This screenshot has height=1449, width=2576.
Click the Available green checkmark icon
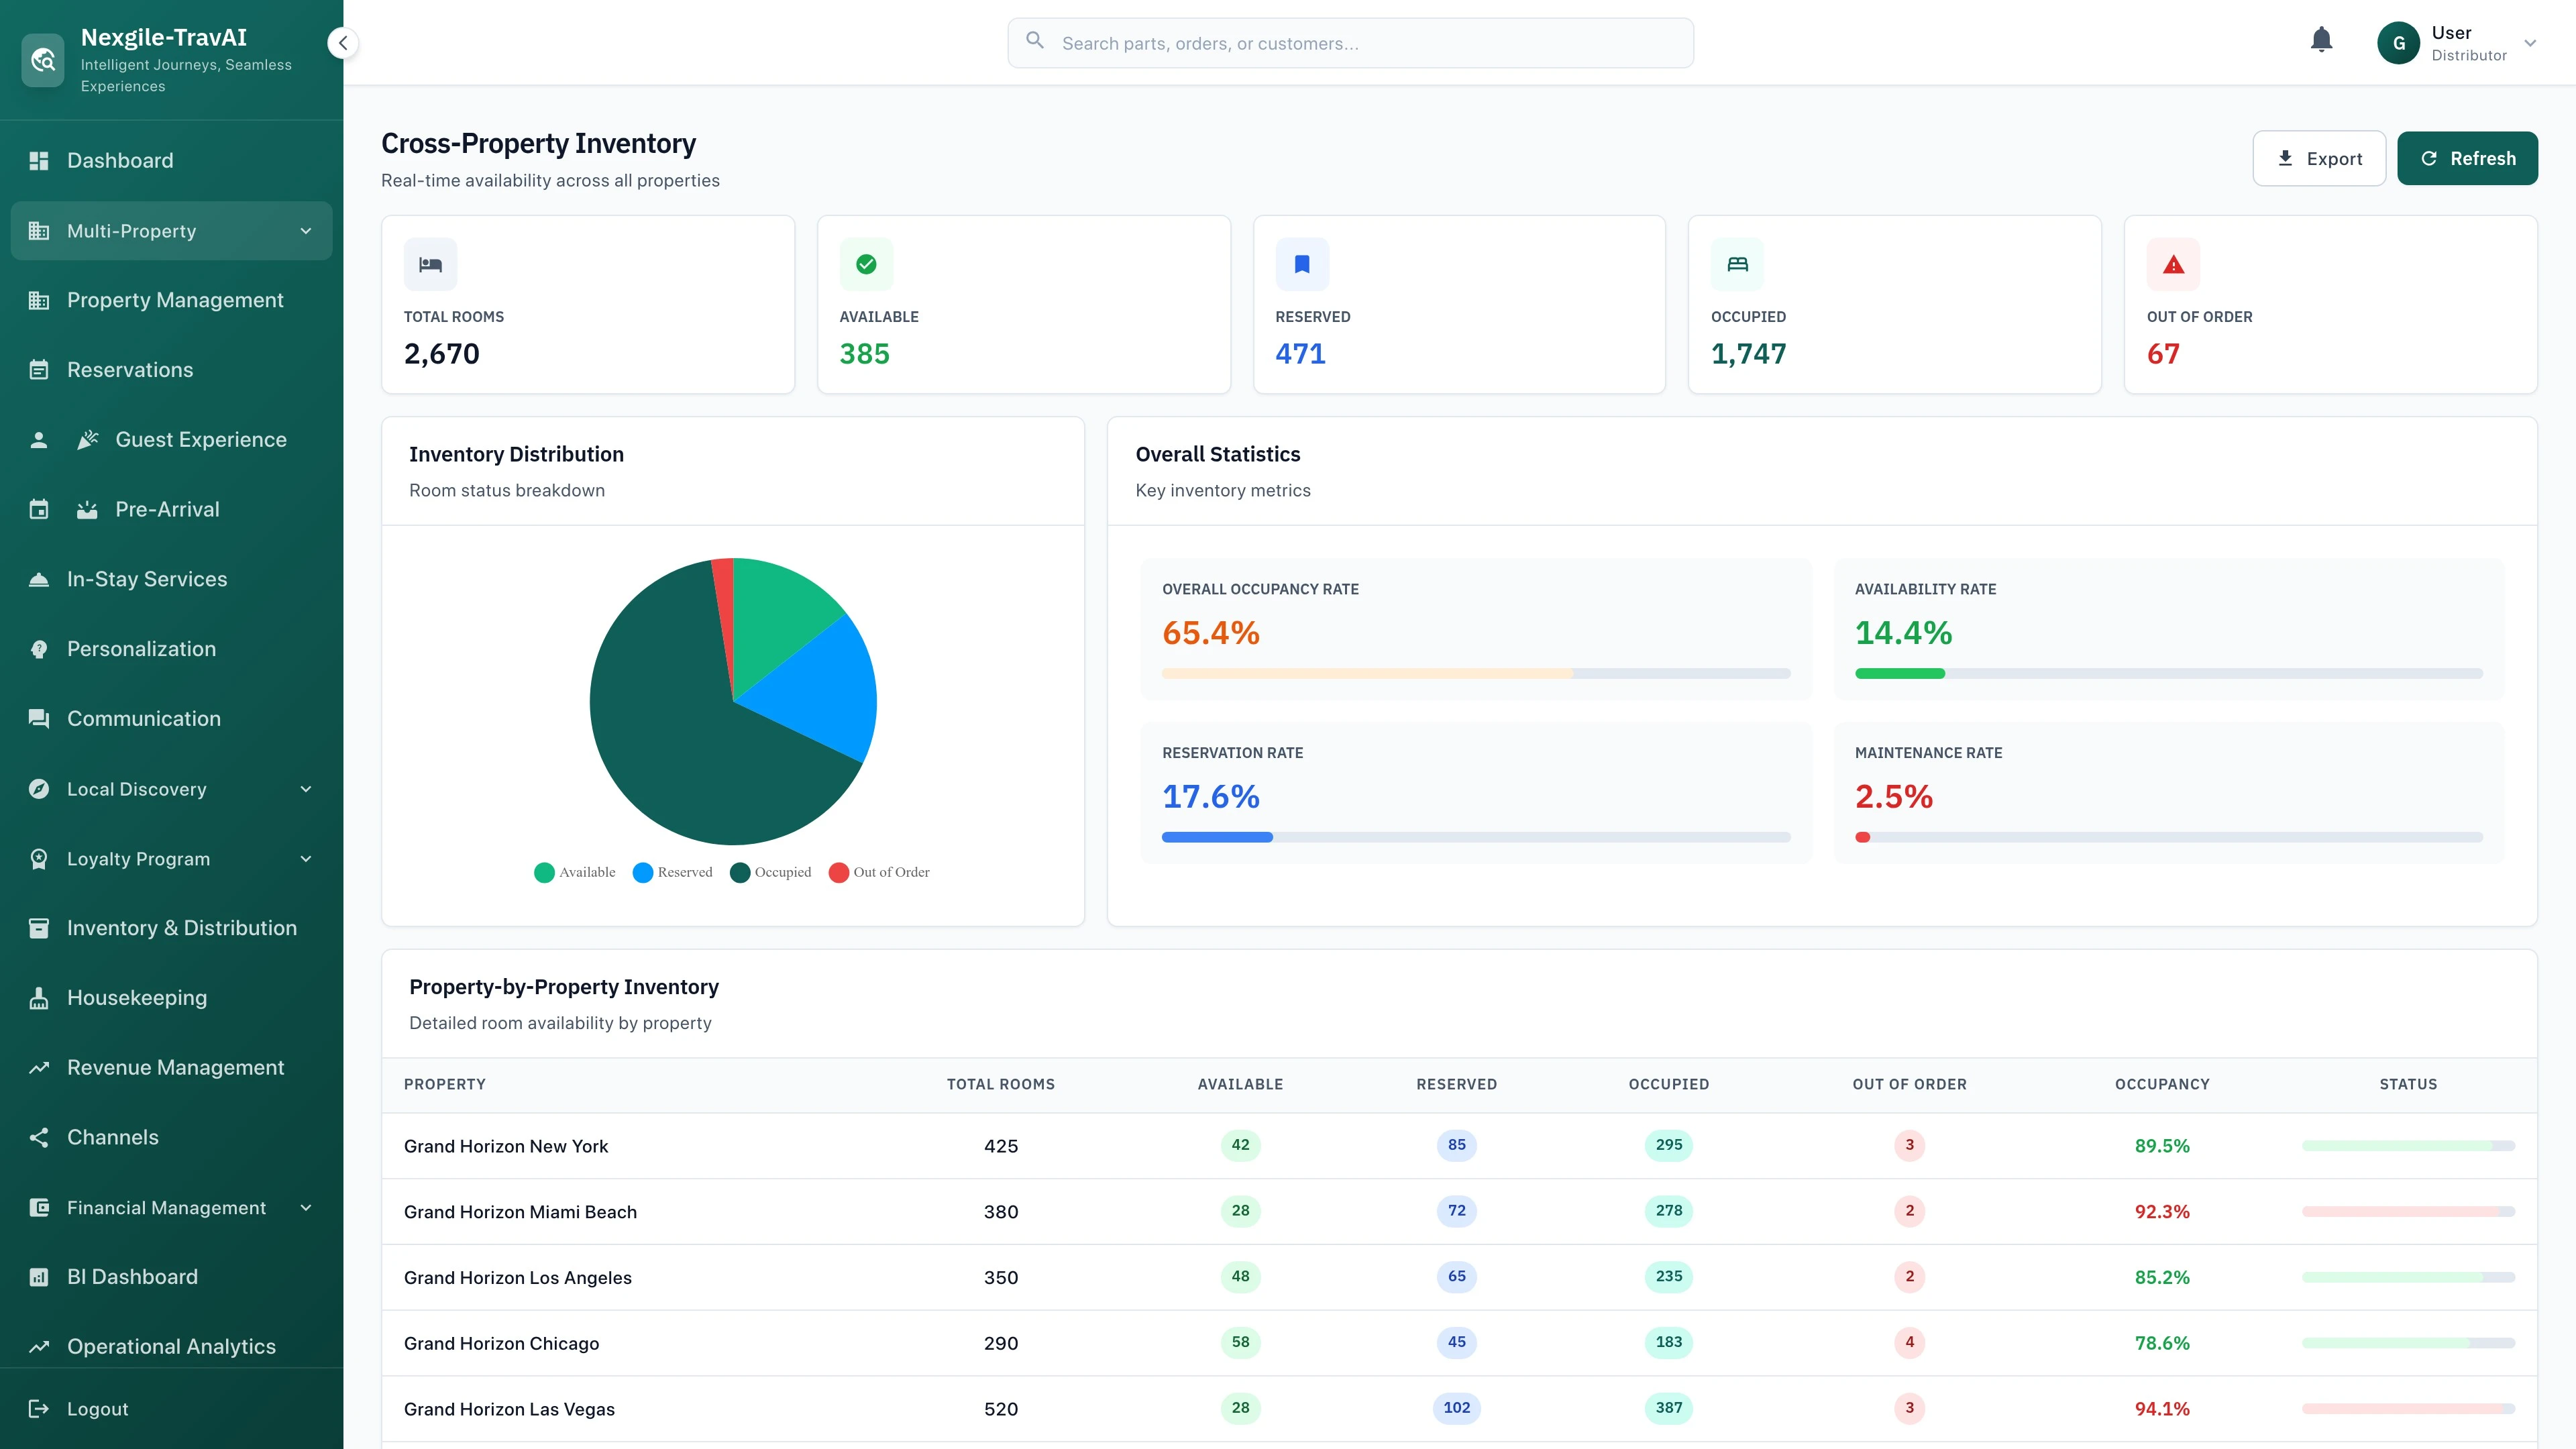(x=866, y=264)
